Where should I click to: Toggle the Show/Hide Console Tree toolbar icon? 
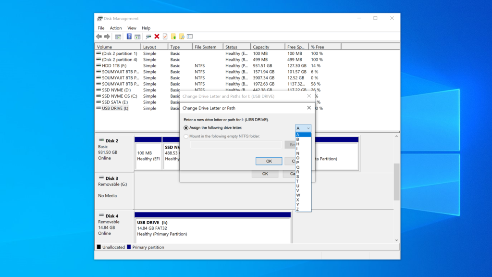pyautogui.click(x=118, y=37)
